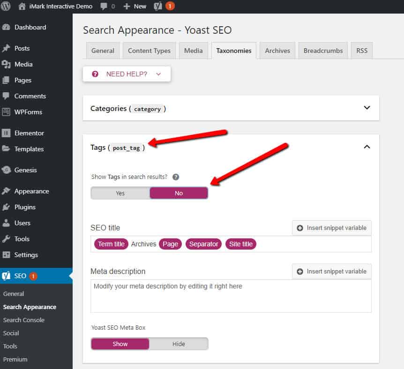This screenshot has height=369, width=404.
Task: Open iMark Interactive Demo home icon
Action: pos(22,6)
